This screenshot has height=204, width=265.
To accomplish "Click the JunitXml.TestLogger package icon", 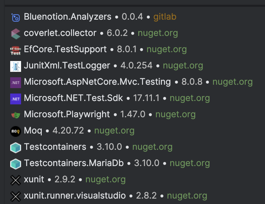I will point(16,66).
